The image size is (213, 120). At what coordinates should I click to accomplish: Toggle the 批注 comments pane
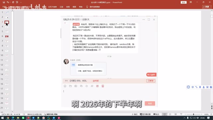[156, 114]
